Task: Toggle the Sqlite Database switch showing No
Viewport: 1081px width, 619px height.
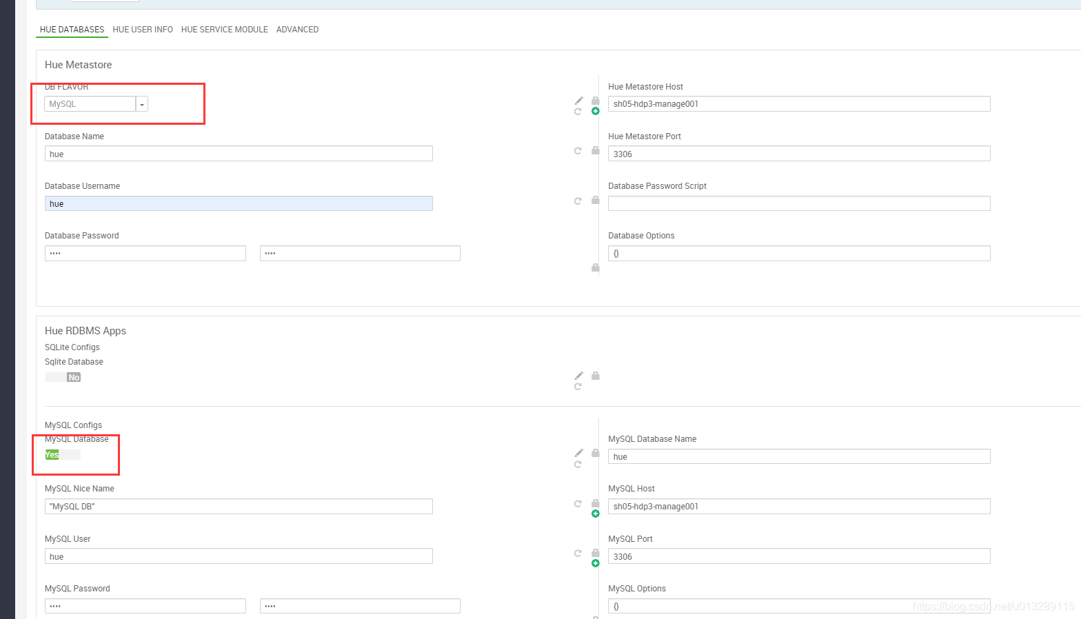Action: (x=63, y=377)
